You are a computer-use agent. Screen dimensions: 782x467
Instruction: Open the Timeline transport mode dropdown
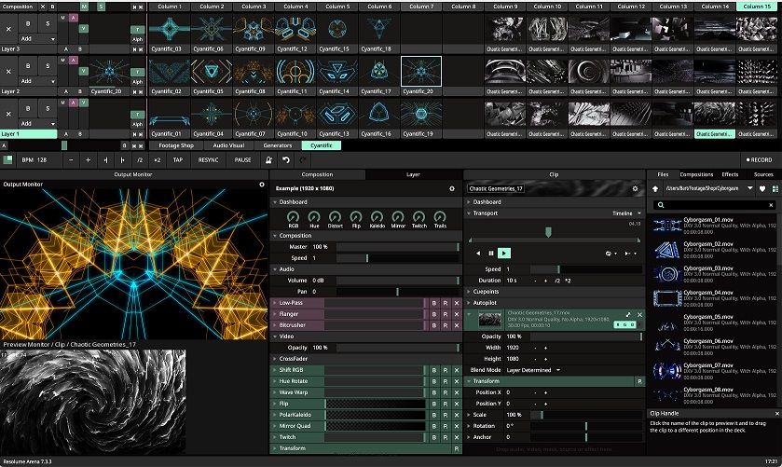tap(627, 213)
